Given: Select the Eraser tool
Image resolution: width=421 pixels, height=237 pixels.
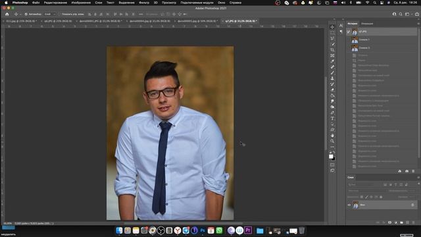Looking at the screenshot, I should (x=332, y=90).
